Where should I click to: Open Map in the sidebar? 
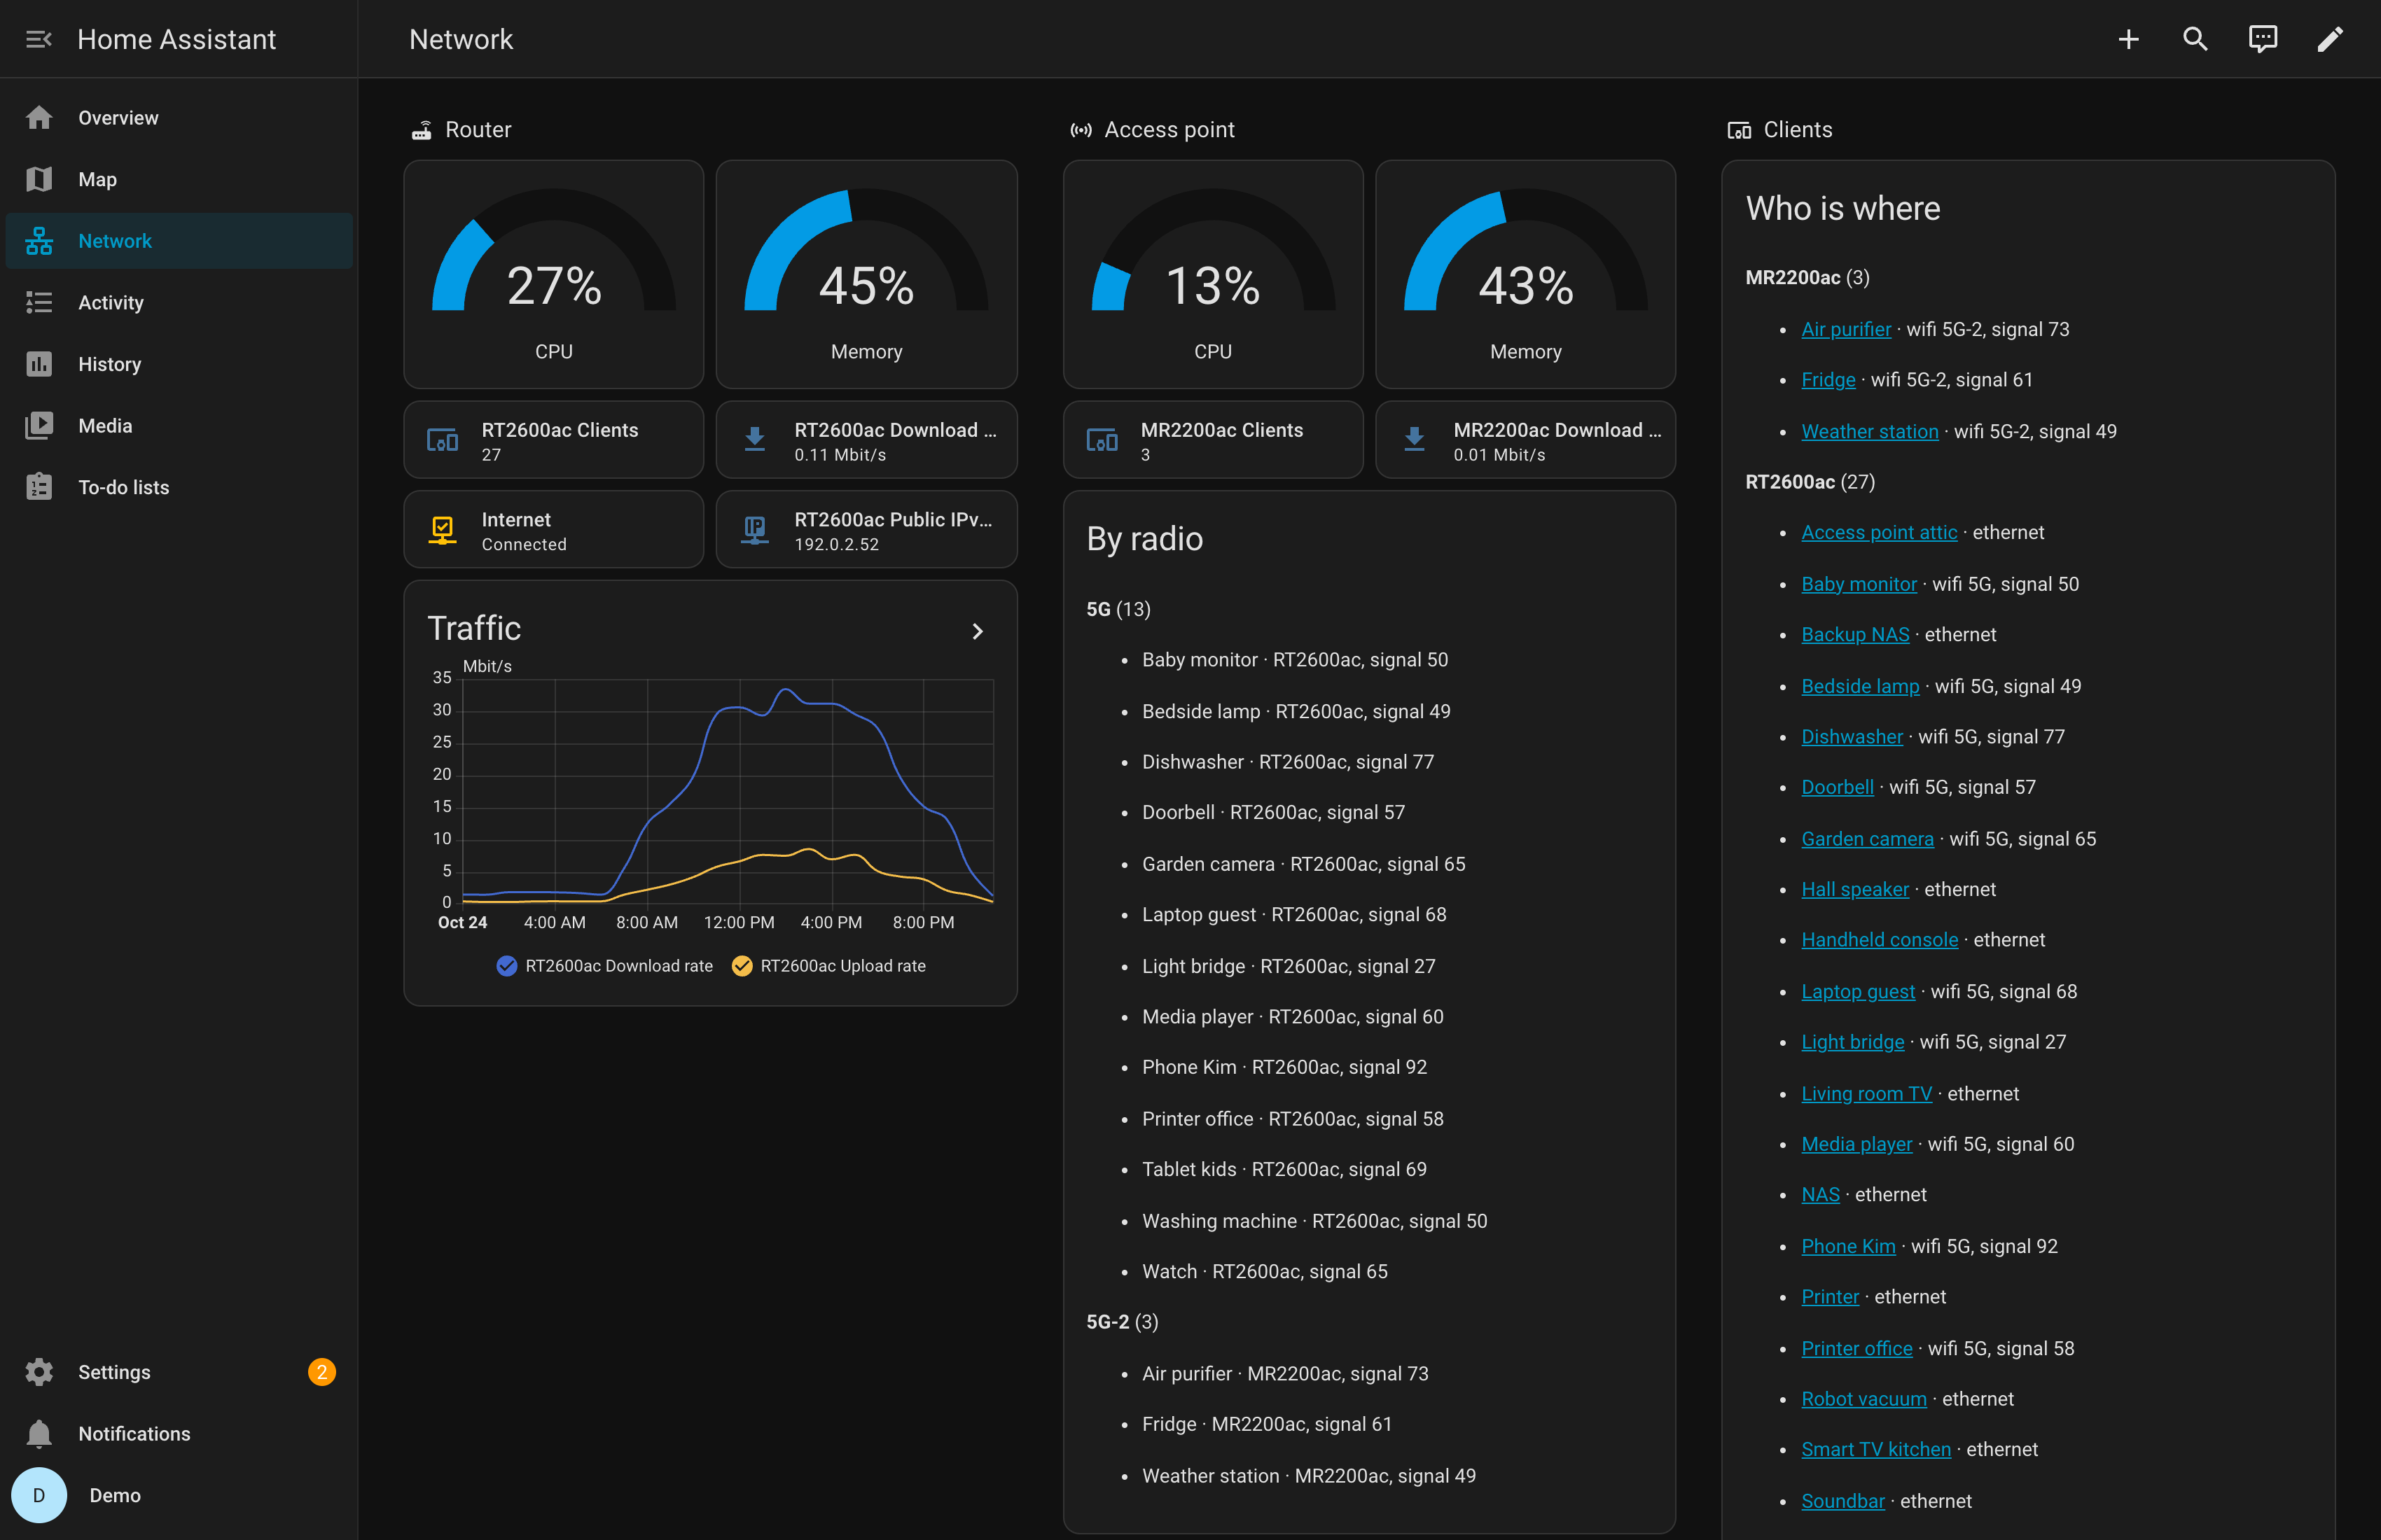point(179,179)
